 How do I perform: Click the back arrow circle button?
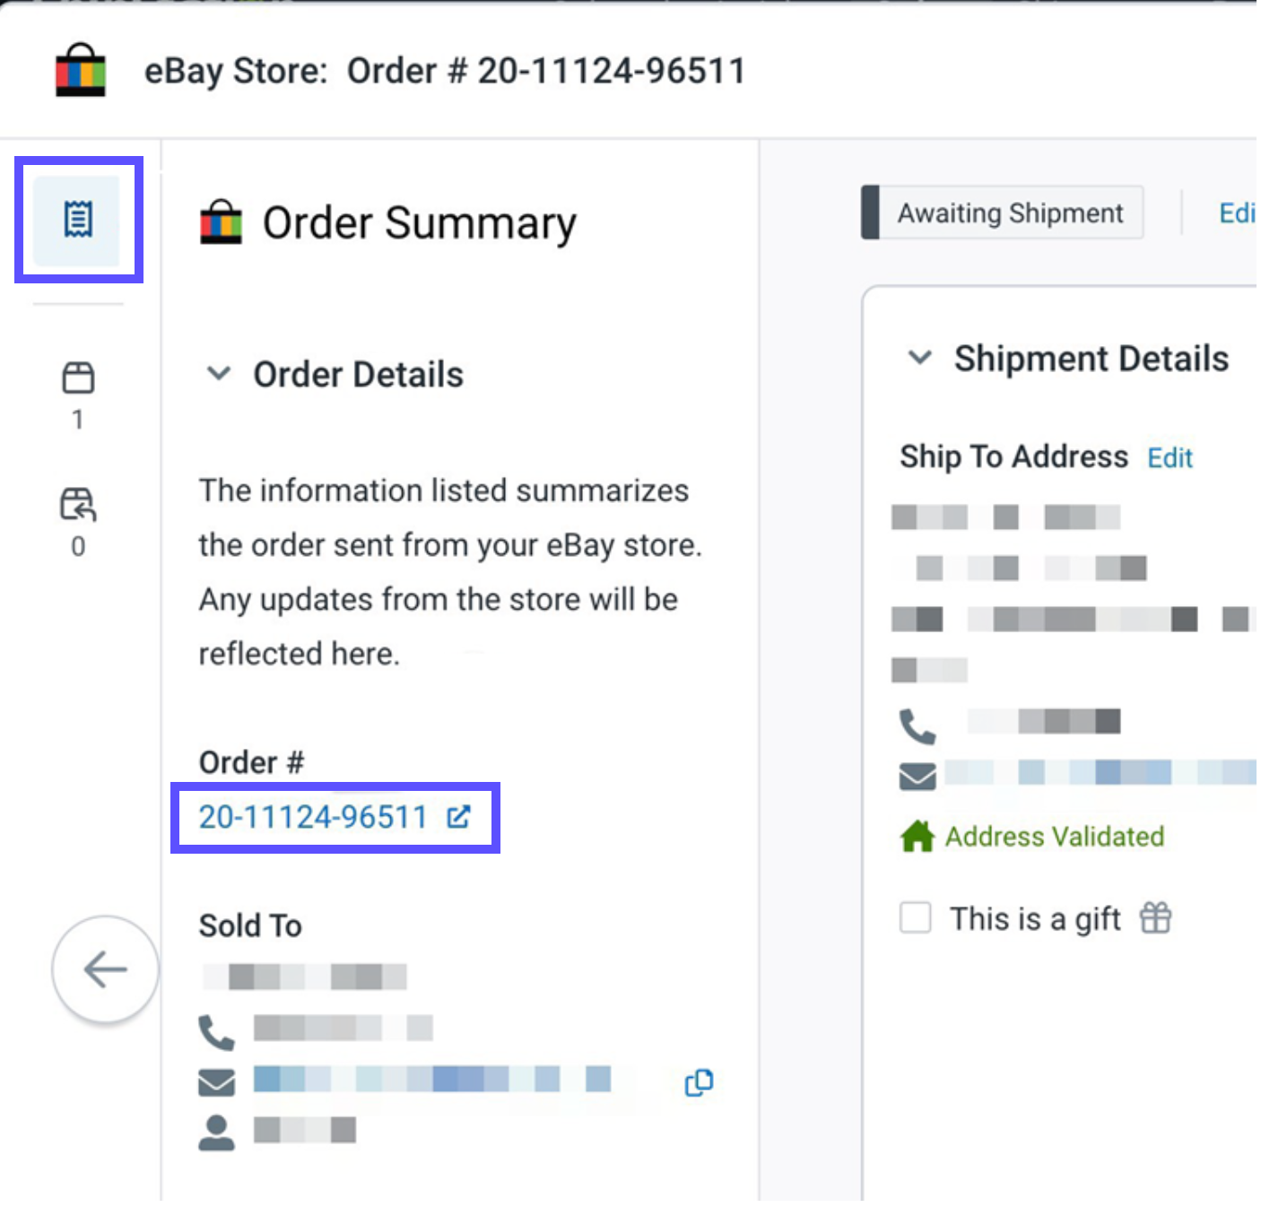[105, 969]
